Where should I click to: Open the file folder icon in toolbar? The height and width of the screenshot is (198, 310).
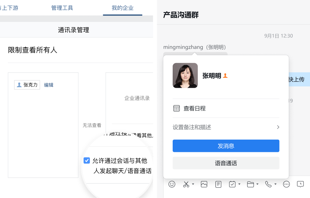(x=250, y=184)
